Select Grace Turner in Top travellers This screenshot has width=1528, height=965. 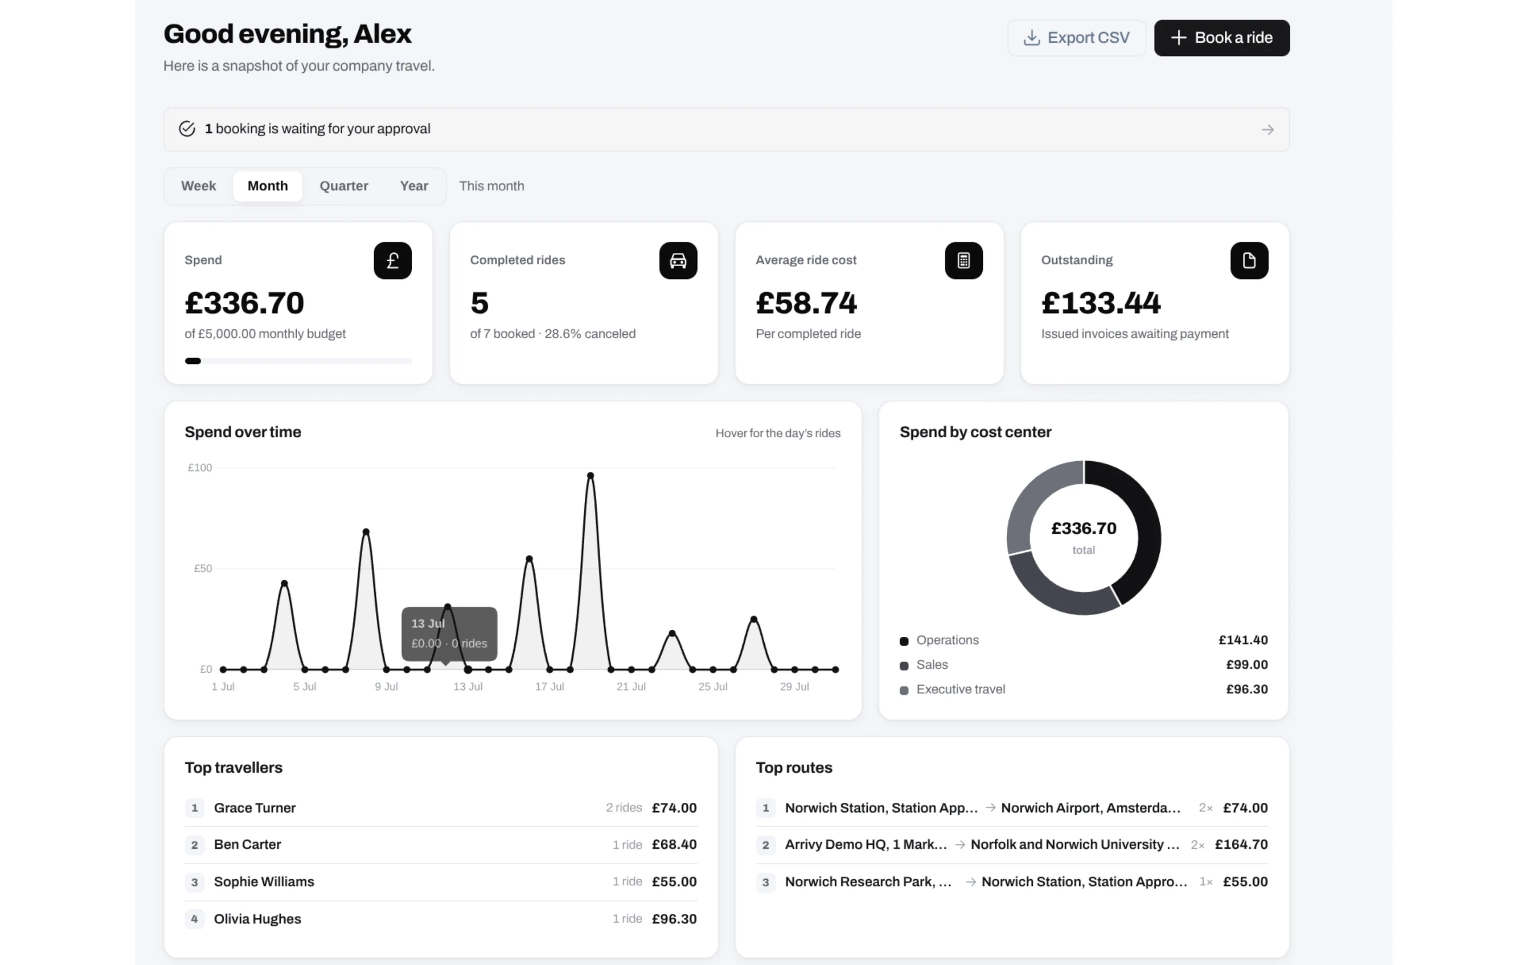pos(441,808)
